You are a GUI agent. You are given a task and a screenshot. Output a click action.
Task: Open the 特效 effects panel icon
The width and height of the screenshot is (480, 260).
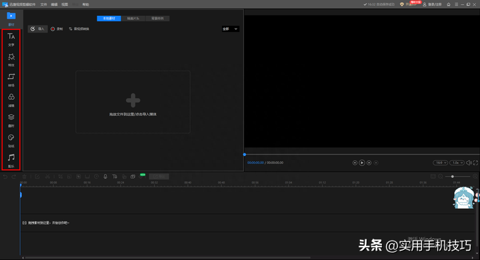point(11,60)
